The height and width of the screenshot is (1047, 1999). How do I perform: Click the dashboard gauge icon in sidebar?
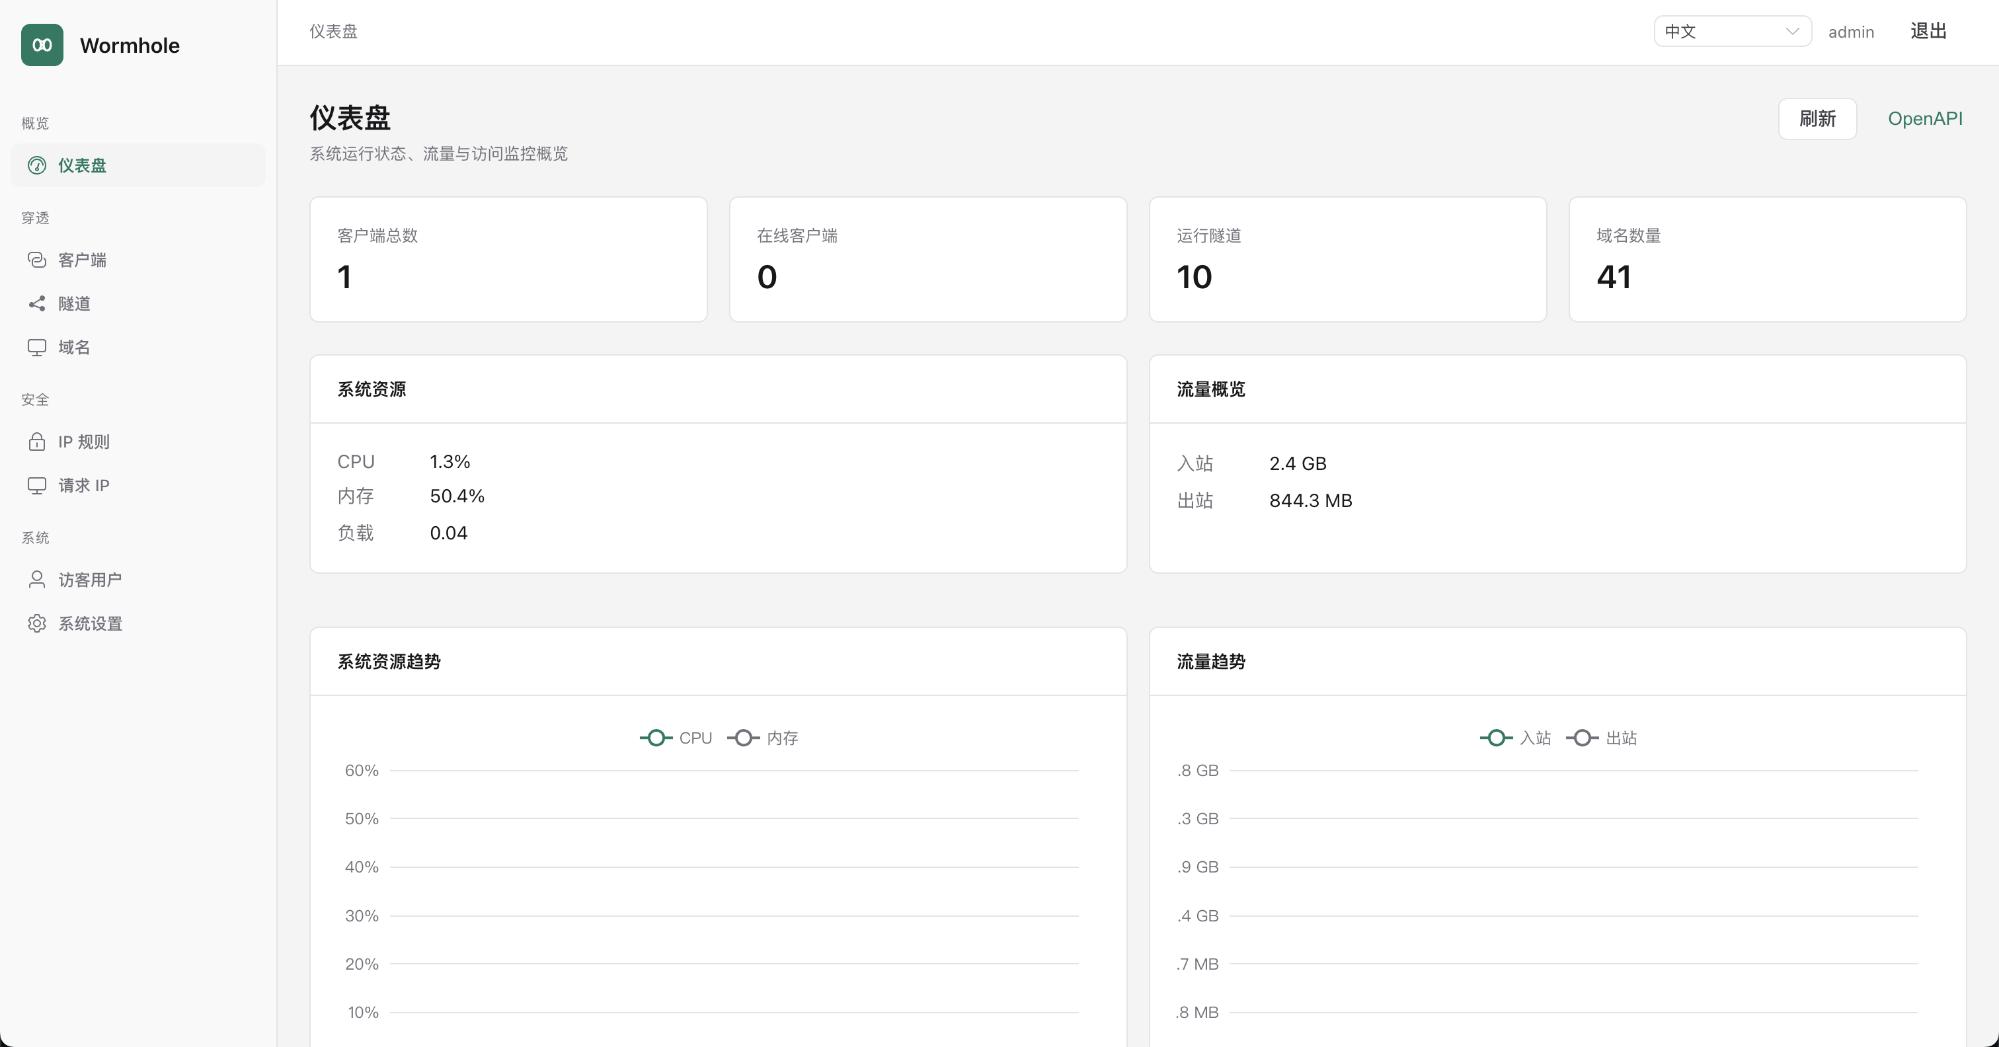[36, 165]
